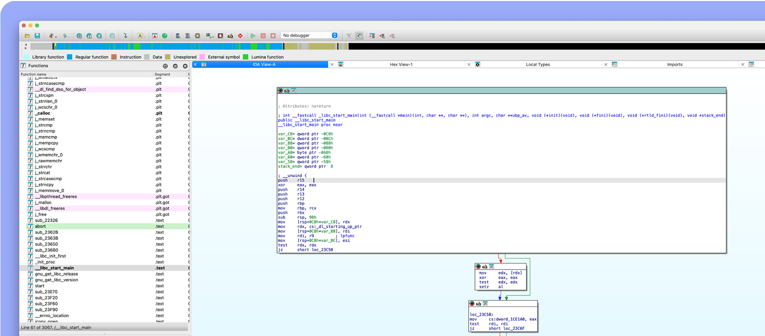Image resolution: width=765 pixels, height=336 pixels.
Task: Switch to the IDA View-A tab
Action: click(x=264, y=64)
